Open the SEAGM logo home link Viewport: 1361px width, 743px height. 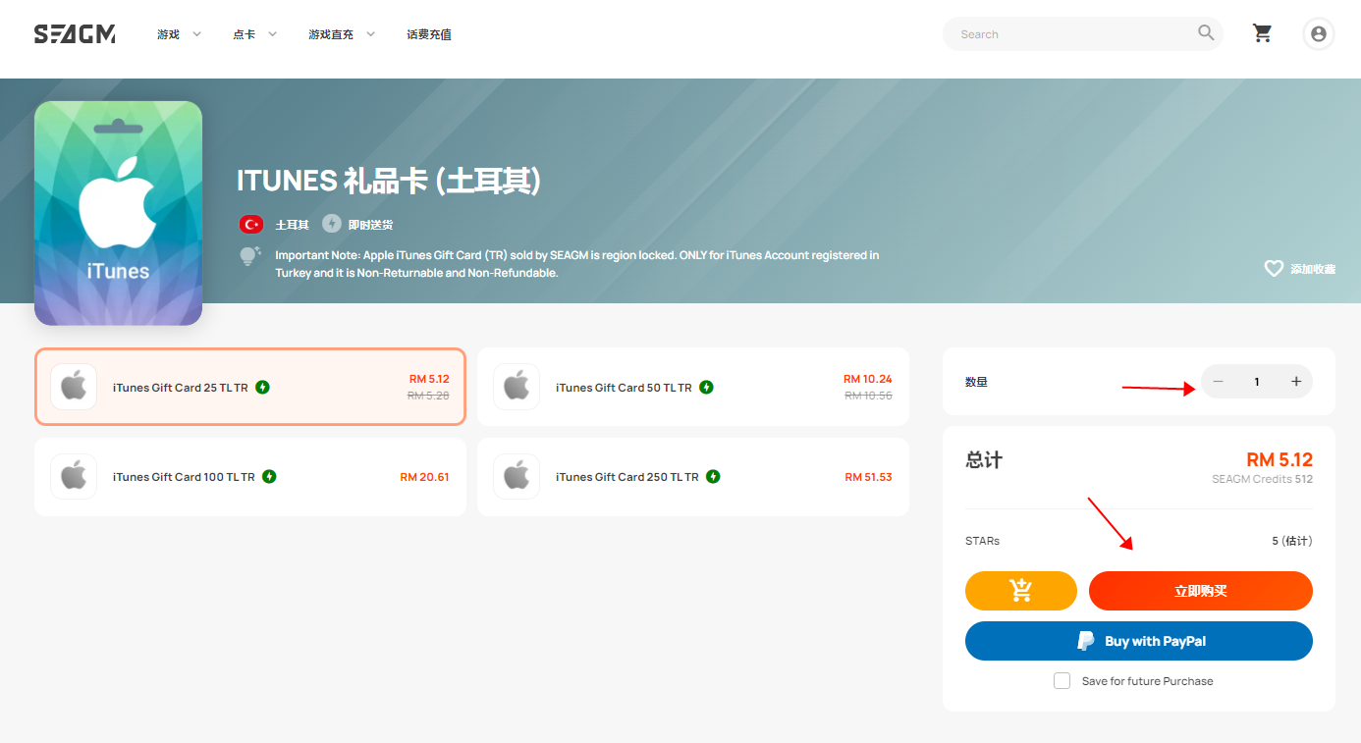(x=75, y=34)
